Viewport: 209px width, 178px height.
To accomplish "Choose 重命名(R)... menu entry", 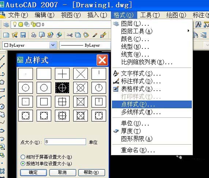I will pos(152,150).
